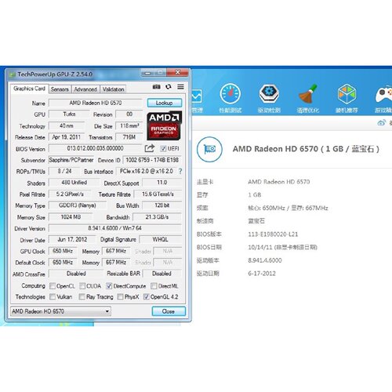Click the Release Date value Apr 19, 2011
The height and width of the screenshot is (392, 392).
(x=67, y=137)
